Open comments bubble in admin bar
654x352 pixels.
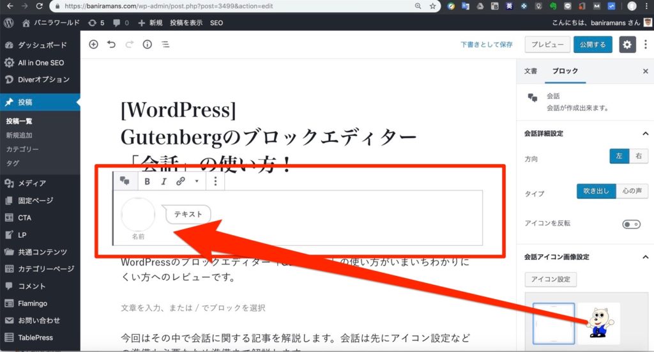click(x=121, y=23)
